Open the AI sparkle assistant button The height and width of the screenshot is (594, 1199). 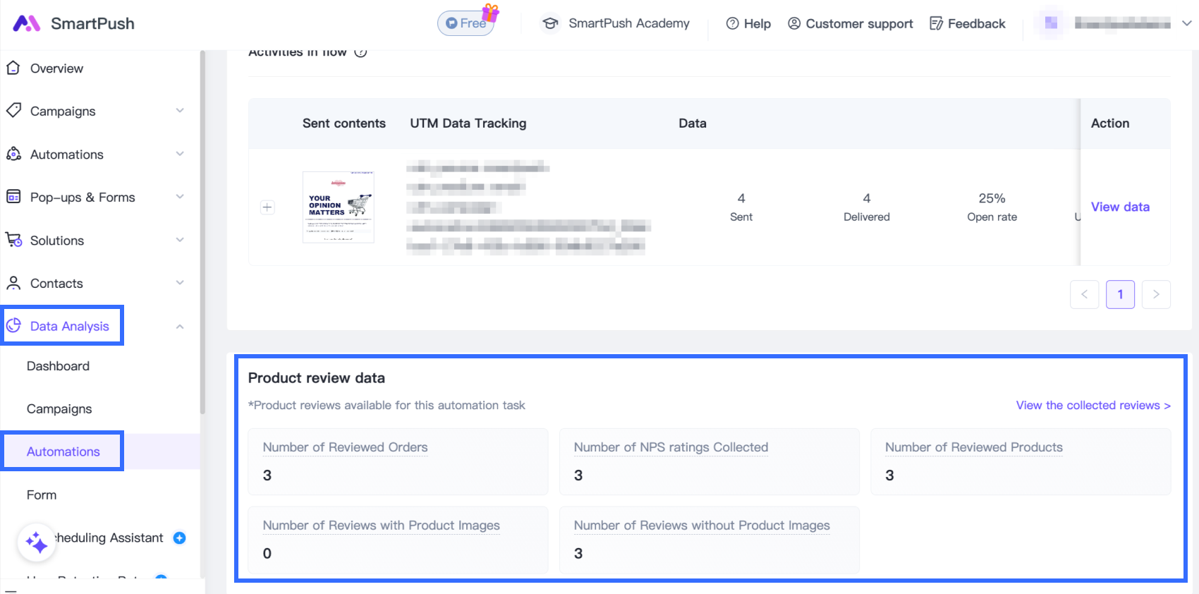click(37, 543)
